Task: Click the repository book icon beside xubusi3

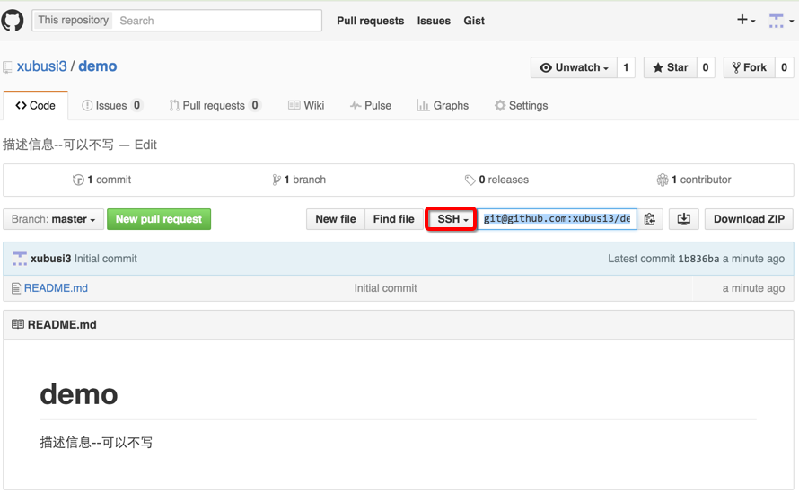Action: point(7,67)
